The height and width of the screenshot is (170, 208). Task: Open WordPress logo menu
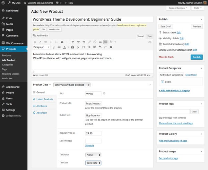click(3, 3)
